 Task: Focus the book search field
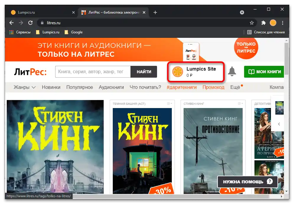93,72
